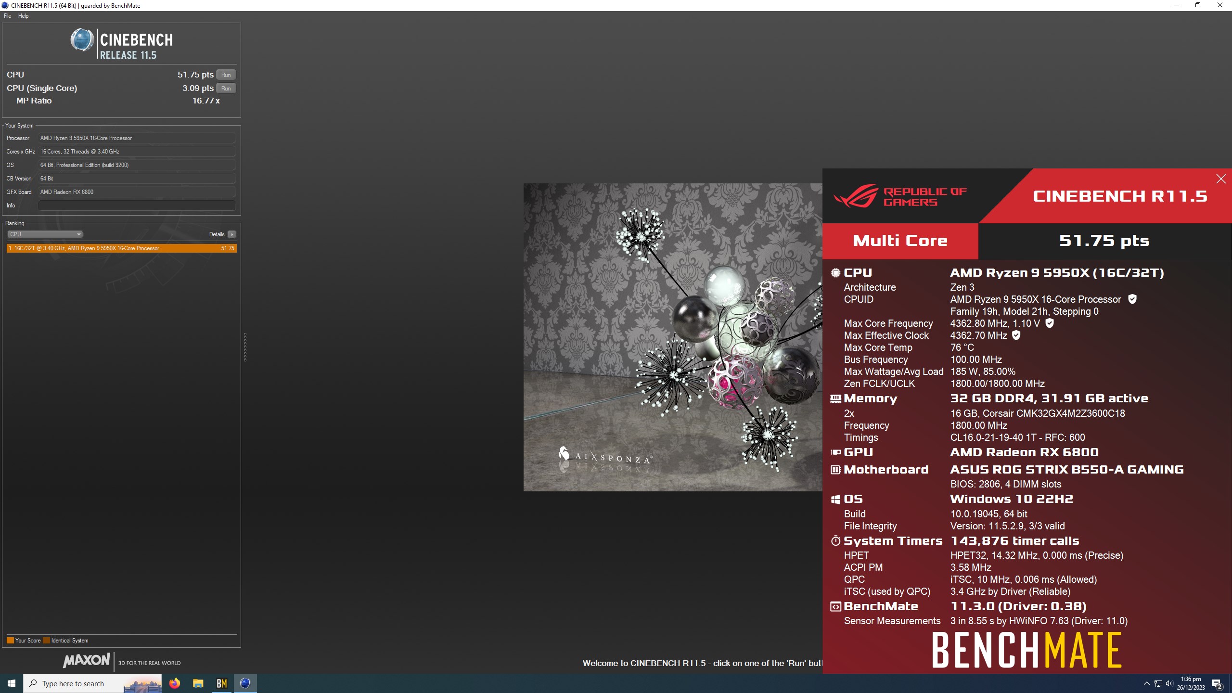Click the Corsair CMK32GX4M2Z3600C18 memory line
This screenshot has height=693, width=1232.
tap(1038, 413)
